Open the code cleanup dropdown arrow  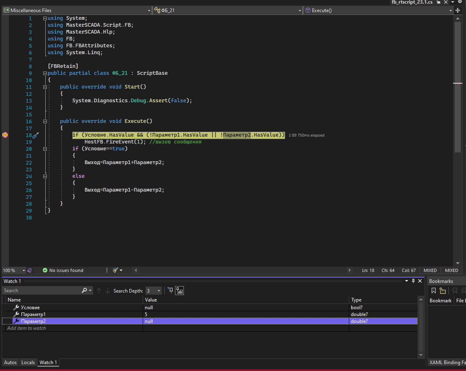point(121,270)
